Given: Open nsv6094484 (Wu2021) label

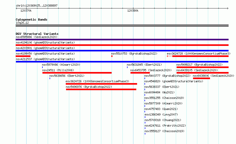Looking at the screenshot, I should (x=159, y=92).
